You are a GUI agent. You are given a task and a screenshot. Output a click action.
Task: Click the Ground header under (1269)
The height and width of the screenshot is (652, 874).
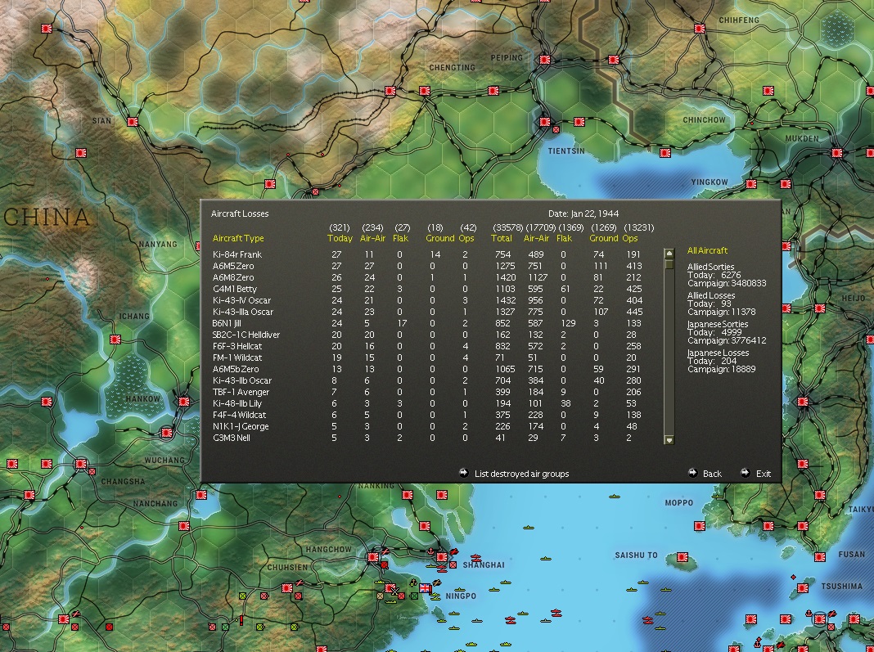604,239
